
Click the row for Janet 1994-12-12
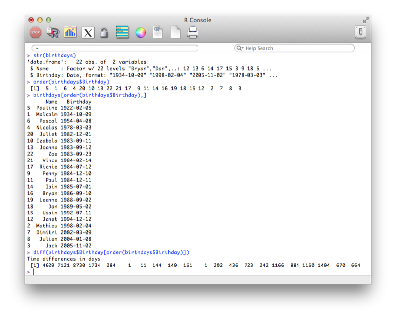point(59,219)
